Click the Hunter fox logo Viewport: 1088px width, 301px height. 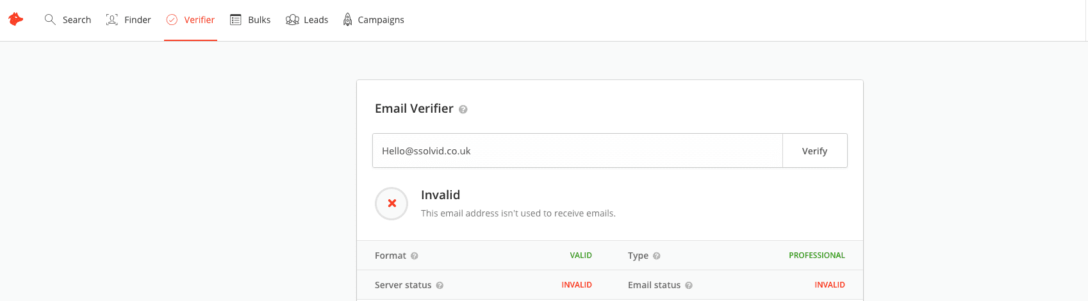point(15,19)
